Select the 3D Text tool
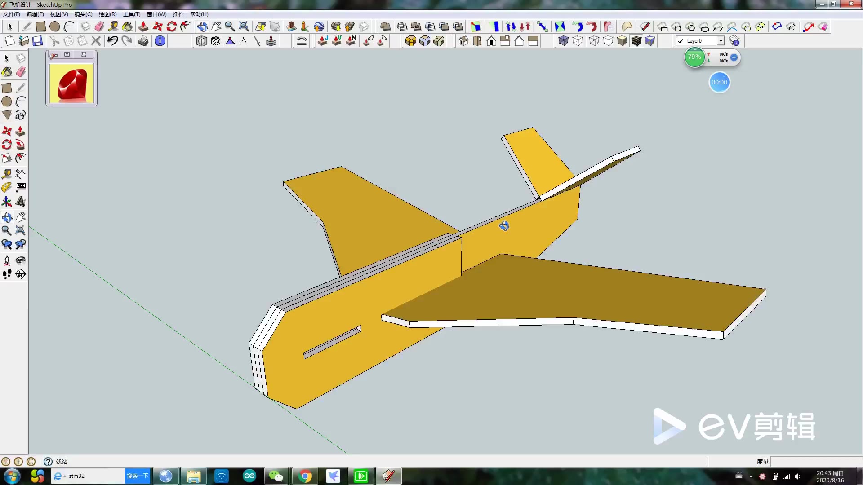863x485 pixels. (x=21, y=201)
